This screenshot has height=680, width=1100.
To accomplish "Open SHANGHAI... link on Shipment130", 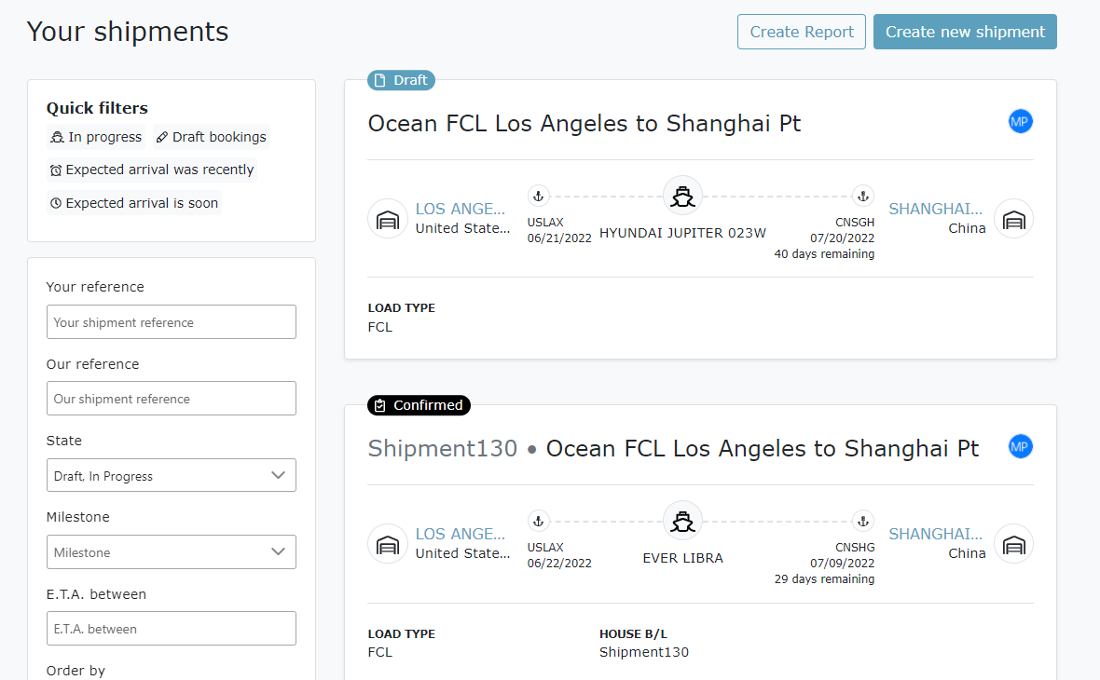I will (936, 534).
